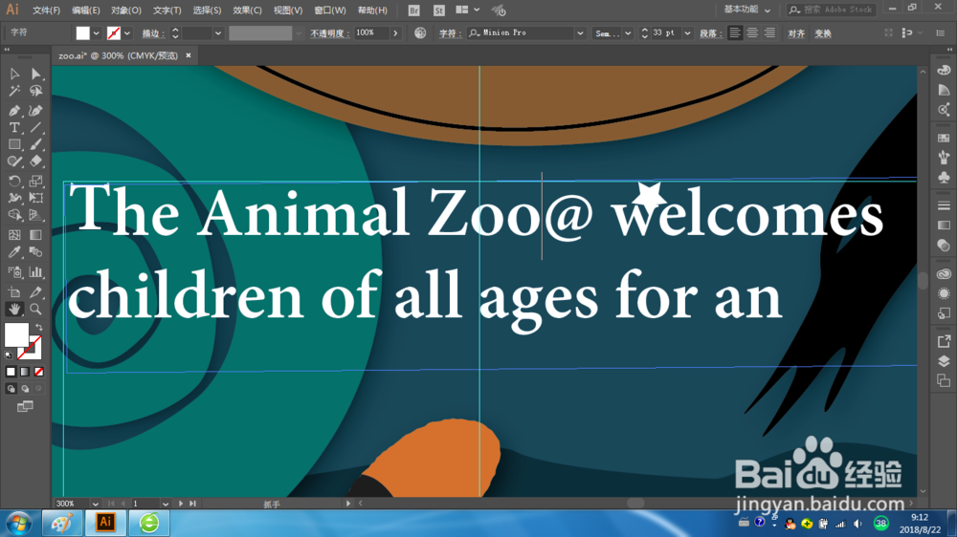Select the Rotate tool
Viewport: 957px width, 537px height.
pyautogui.click(x=14, y=181)
